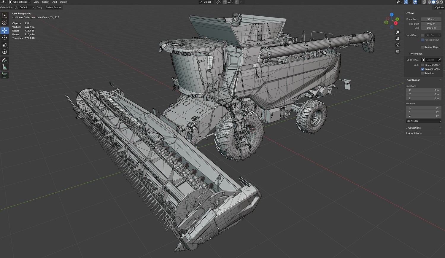
Task: Toggle camera view with camera icon
Action: 398,45
